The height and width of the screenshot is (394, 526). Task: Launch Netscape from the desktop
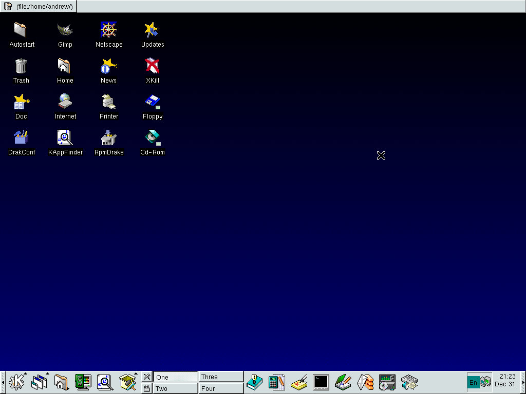[x=108, y=30]
